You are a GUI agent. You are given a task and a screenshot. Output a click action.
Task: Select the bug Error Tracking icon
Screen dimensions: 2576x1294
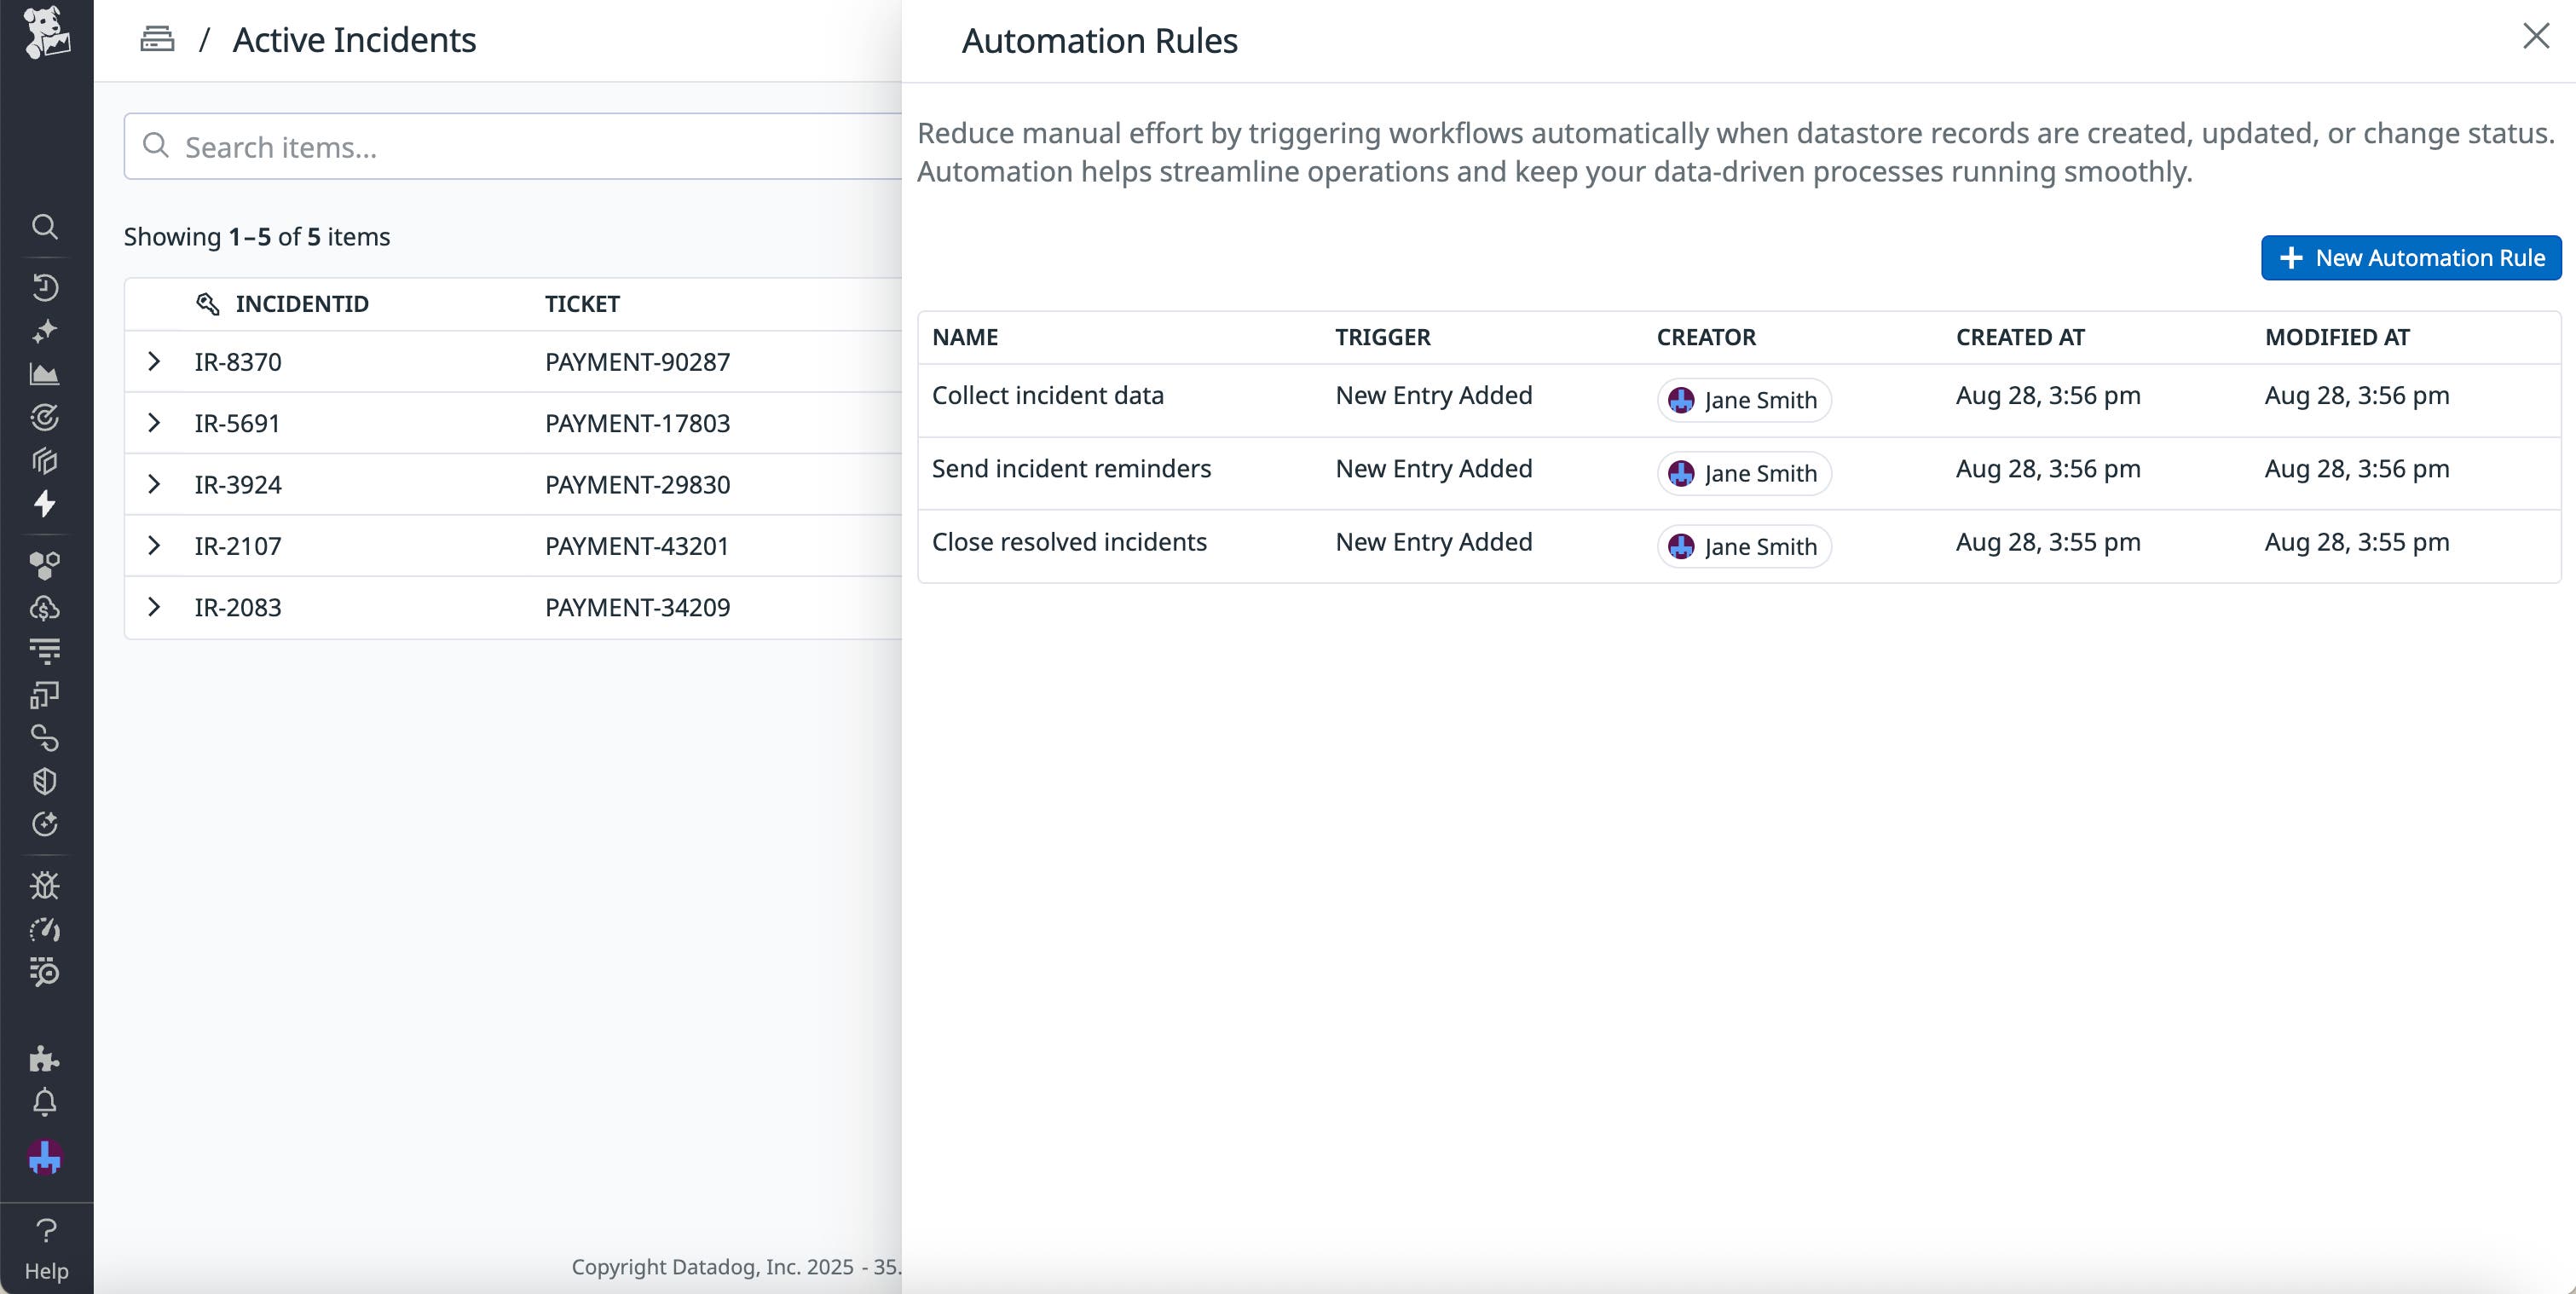pos(45,884)
